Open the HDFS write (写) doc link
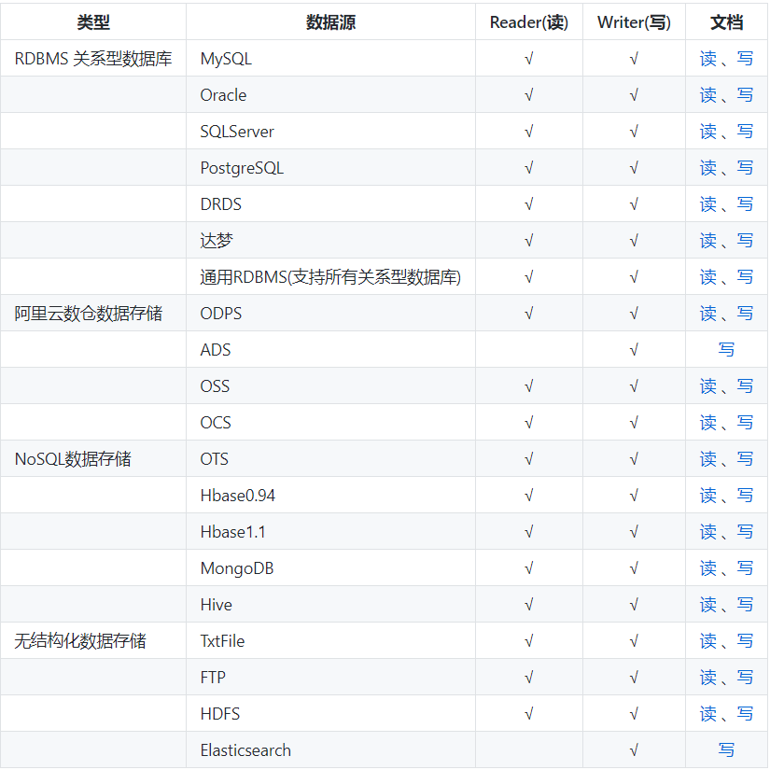Screen dimensions: 770x770 pos(745,713)
